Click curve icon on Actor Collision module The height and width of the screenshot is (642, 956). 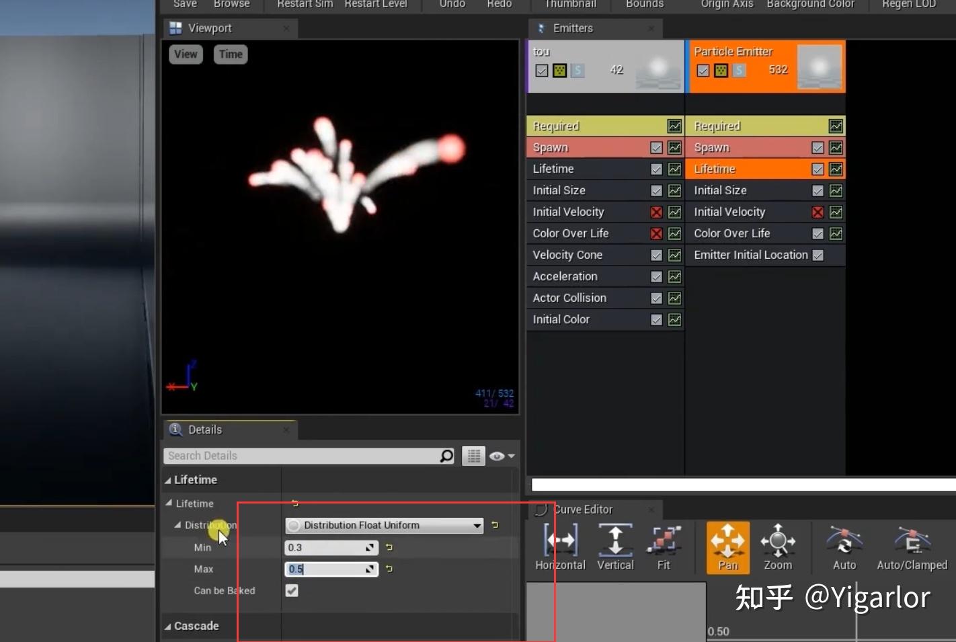[x=674, y=298]
